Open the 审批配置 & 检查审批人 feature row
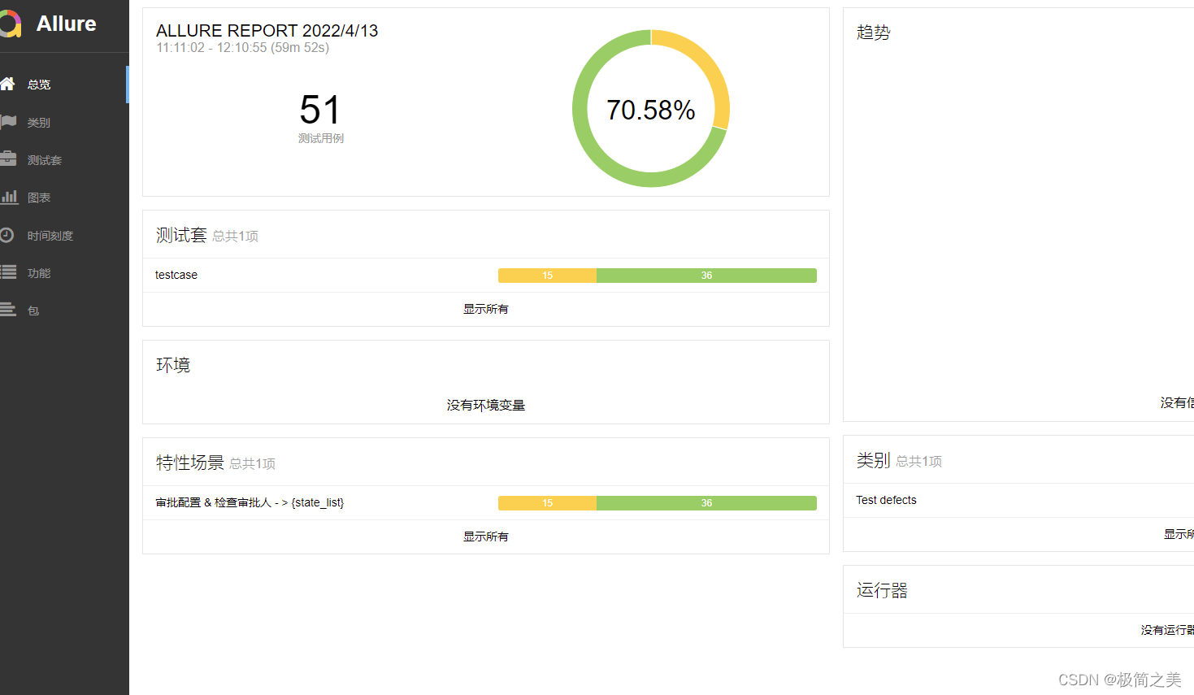This screenshot has width=1194, height=695. point(486,502)
